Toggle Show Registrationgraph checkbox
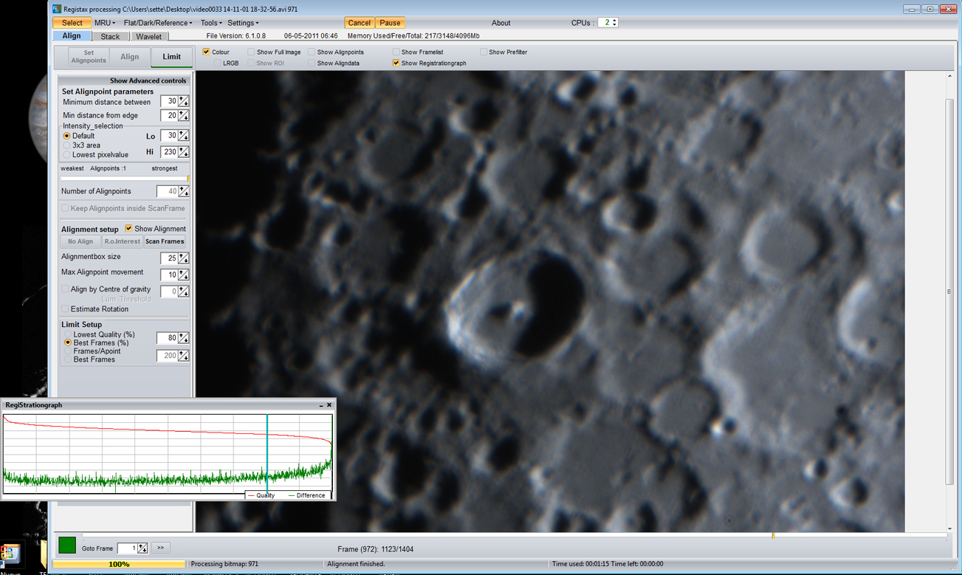The image size is (962, 575). pyautogui.click(x=396, y=63)
